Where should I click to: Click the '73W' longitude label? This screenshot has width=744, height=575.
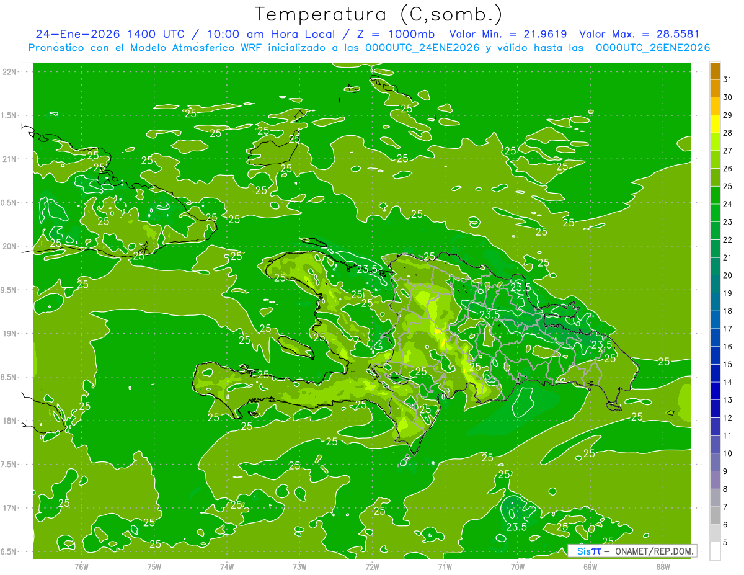point(299,567)
